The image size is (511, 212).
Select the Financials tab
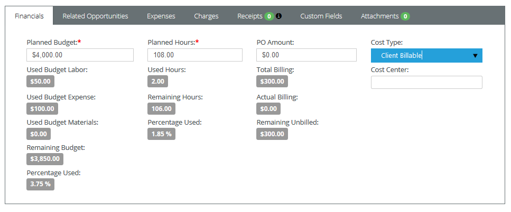click(29, 16)
